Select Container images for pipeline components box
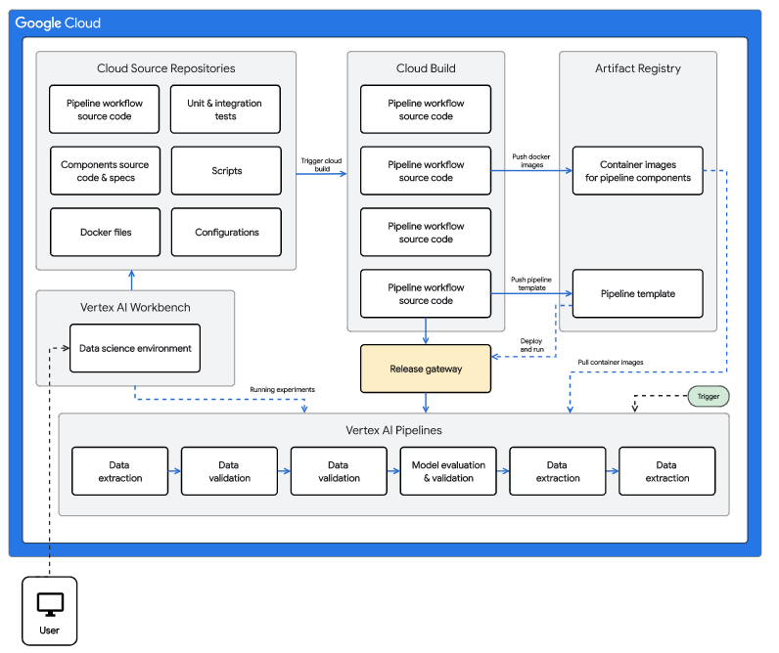779x653 pixels. tap(637, 171)
